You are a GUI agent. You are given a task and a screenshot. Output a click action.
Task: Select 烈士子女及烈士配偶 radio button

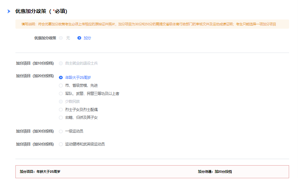61,110
